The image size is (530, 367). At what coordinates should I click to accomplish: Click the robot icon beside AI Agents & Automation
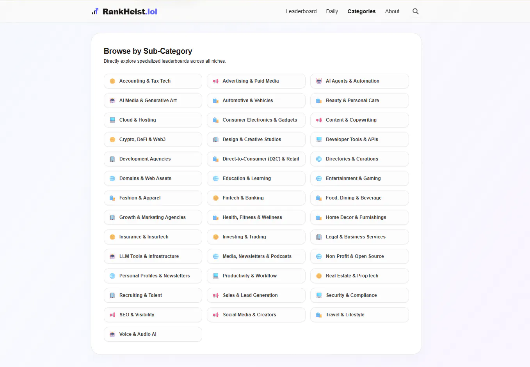[319, 81]
